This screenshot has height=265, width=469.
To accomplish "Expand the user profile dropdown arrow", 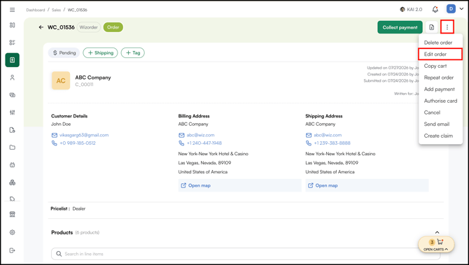I will (461, 9).
